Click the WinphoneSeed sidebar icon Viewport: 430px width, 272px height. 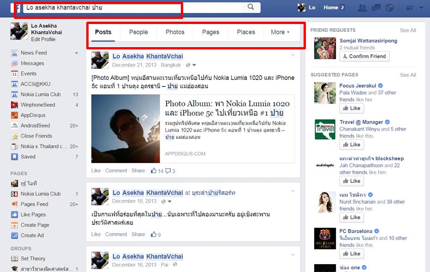[14, 105]
